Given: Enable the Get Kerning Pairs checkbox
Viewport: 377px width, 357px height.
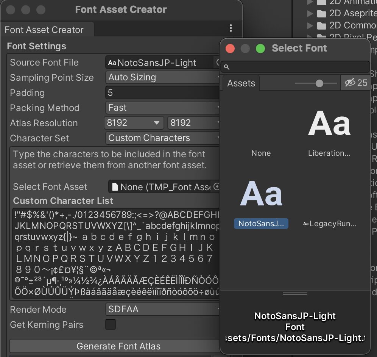Looking at the screenshot, I should click(111, 325).
